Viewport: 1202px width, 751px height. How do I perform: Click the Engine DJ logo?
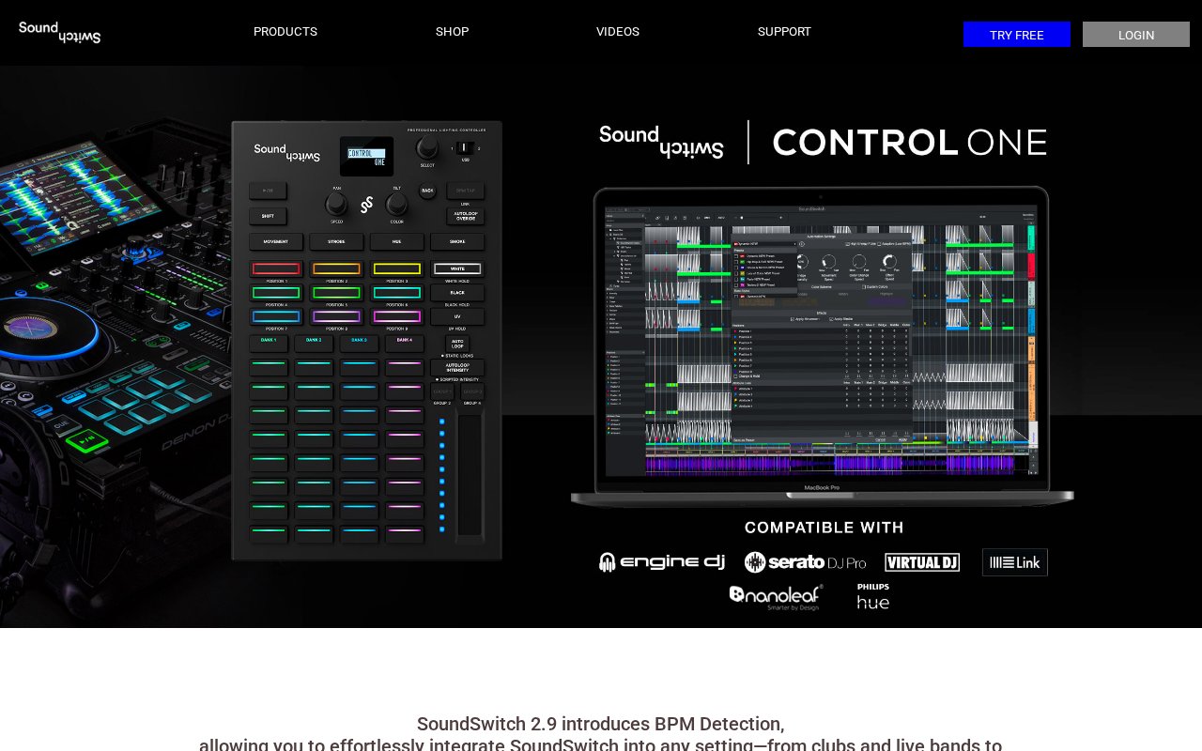pos(662,562)
